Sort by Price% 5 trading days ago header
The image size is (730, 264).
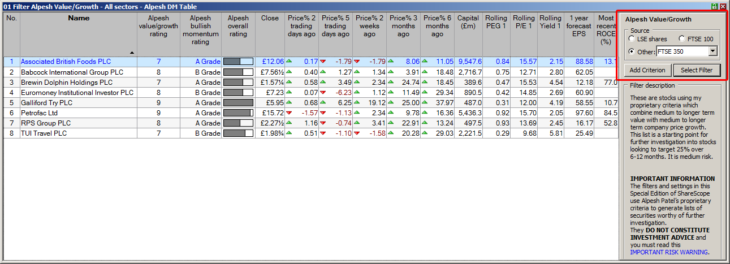pyautogui.click(x=335, y=34)
